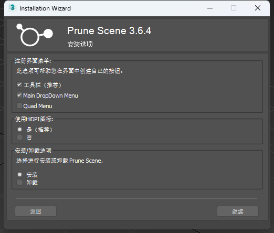Screen dimensions: 274x233
Task: Click the Installation Wizard title text
Action: [45, 8]
